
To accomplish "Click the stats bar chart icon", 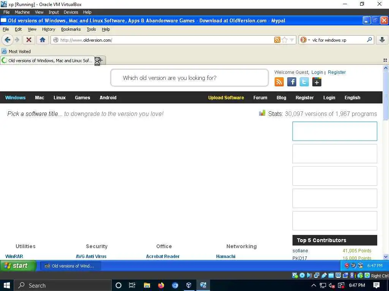I will 262,113.
